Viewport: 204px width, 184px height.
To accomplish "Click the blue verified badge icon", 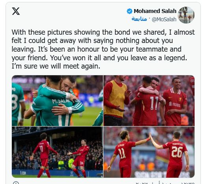I will pos(129,11).
